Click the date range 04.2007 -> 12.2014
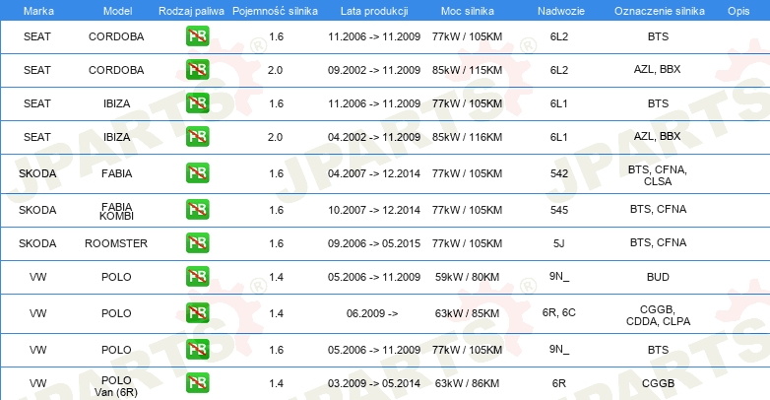The width and height of the screenshot is (770, 400). pos(374,173)
